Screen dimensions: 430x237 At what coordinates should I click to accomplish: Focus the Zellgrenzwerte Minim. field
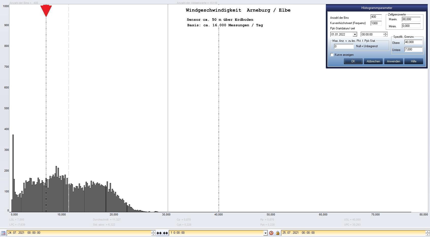pyautogui.click(x=411, y=26)
